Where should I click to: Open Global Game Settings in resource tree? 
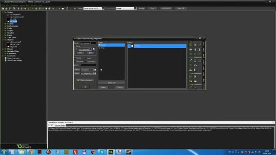click(x=14, y=60)
